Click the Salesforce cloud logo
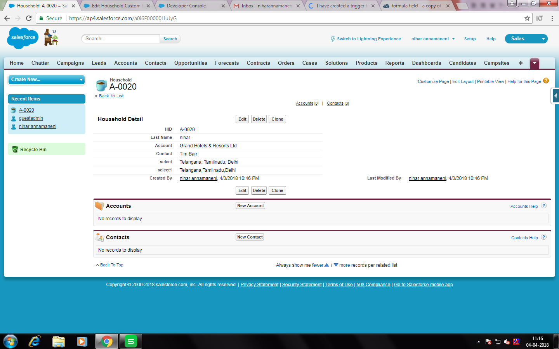559x349 pixels. pyautogui.click(x=23, y=38)
